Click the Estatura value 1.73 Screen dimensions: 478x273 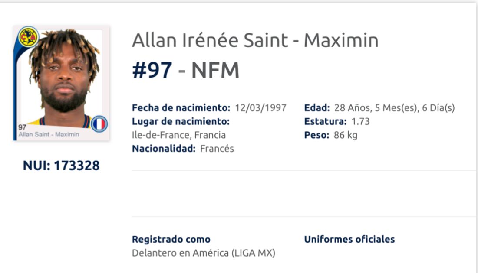[x=361, y=121]
